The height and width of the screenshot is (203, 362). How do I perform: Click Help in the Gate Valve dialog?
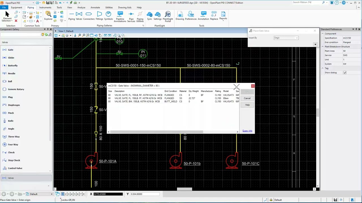coord(247,105)
